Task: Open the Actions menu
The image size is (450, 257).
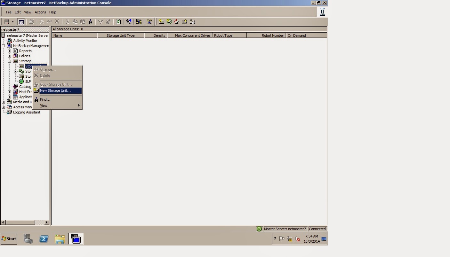Action: click(x=40, y=12)
